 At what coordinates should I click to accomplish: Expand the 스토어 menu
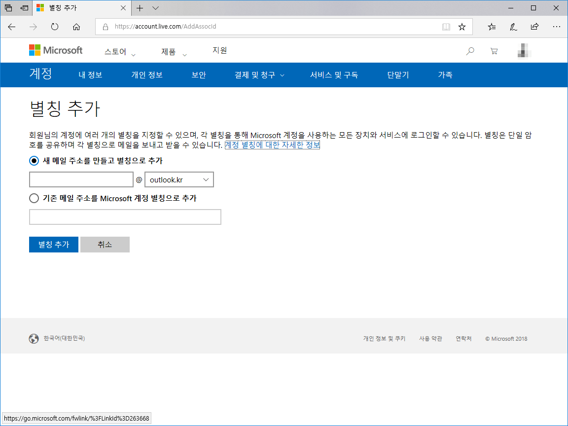click(120, 52)
